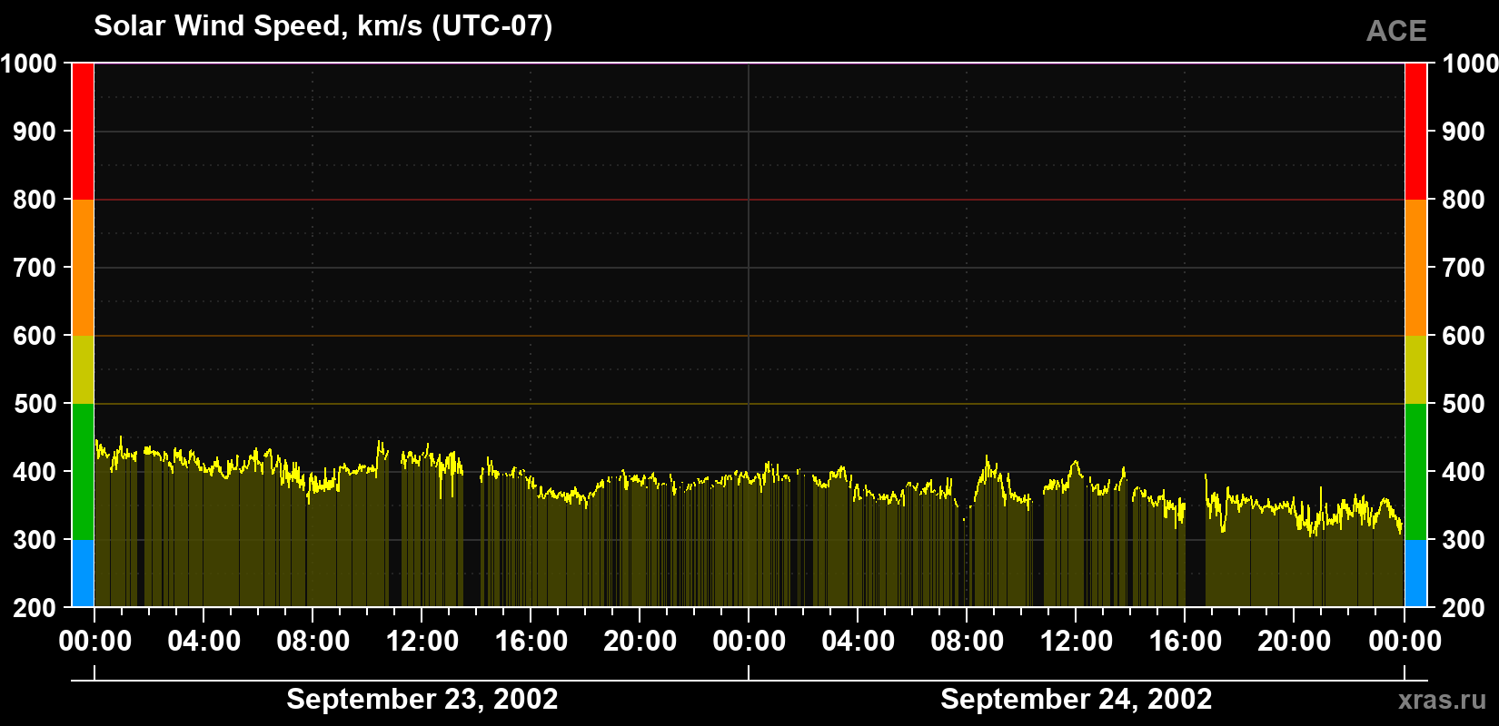Click the yellow band on the right scale
This screenshot has height=726, width=1499.
[x=1415, y=369]
